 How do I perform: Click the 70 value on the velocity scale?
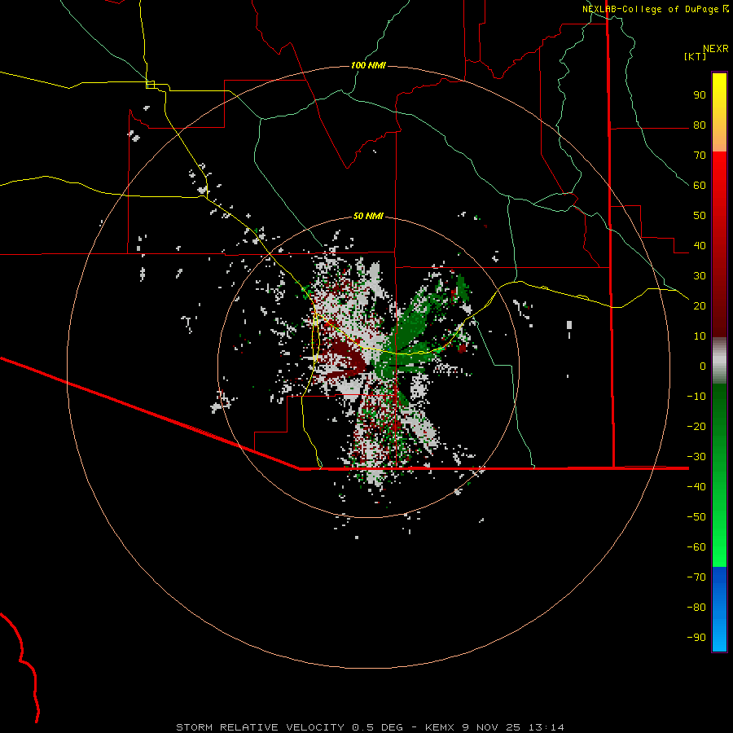point(700,156)
